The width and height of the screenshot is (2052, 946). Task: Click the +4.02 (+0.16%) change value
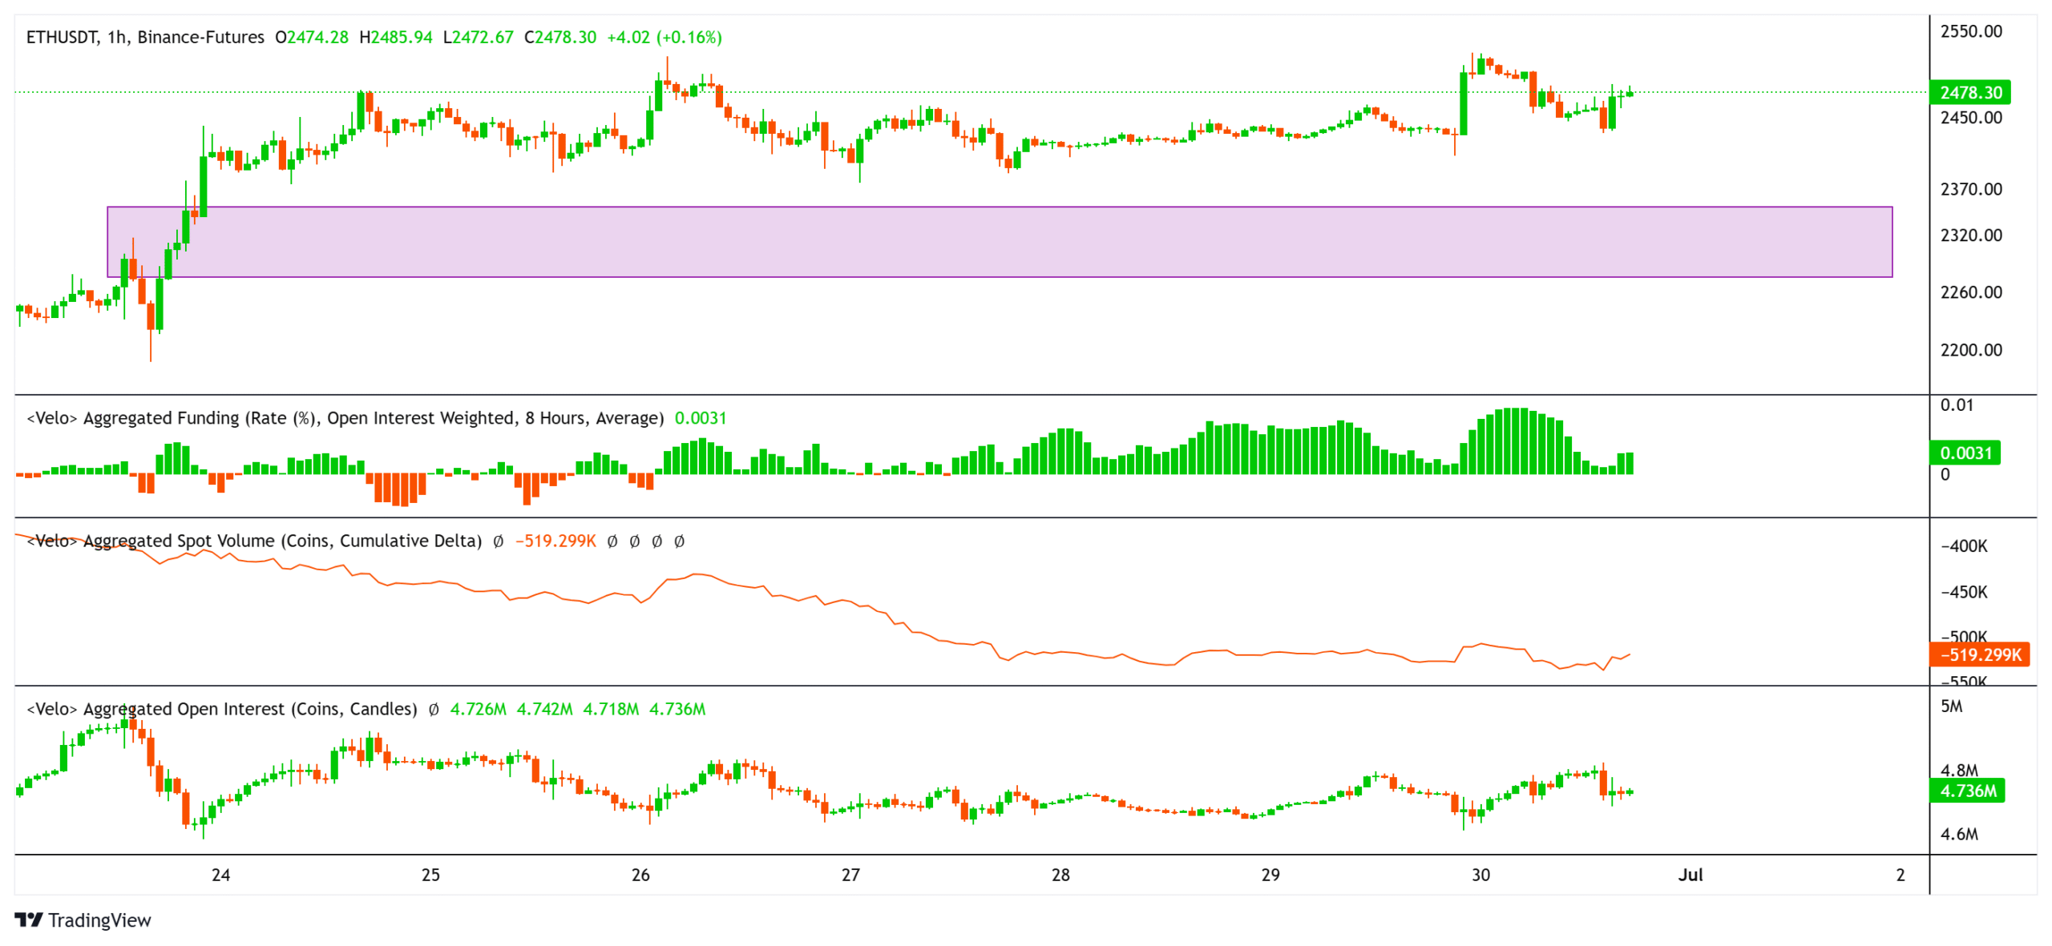click(x=664, y=38)
